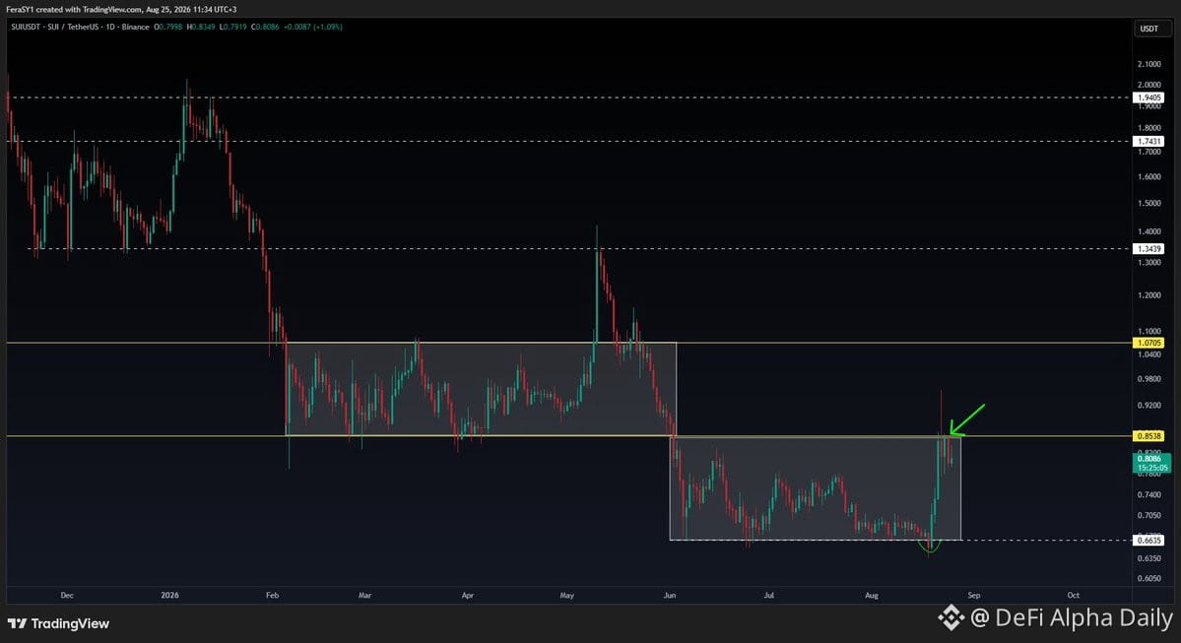Select the 1.9405 price level label
1181x643 pixels.
coord(1149,97)
